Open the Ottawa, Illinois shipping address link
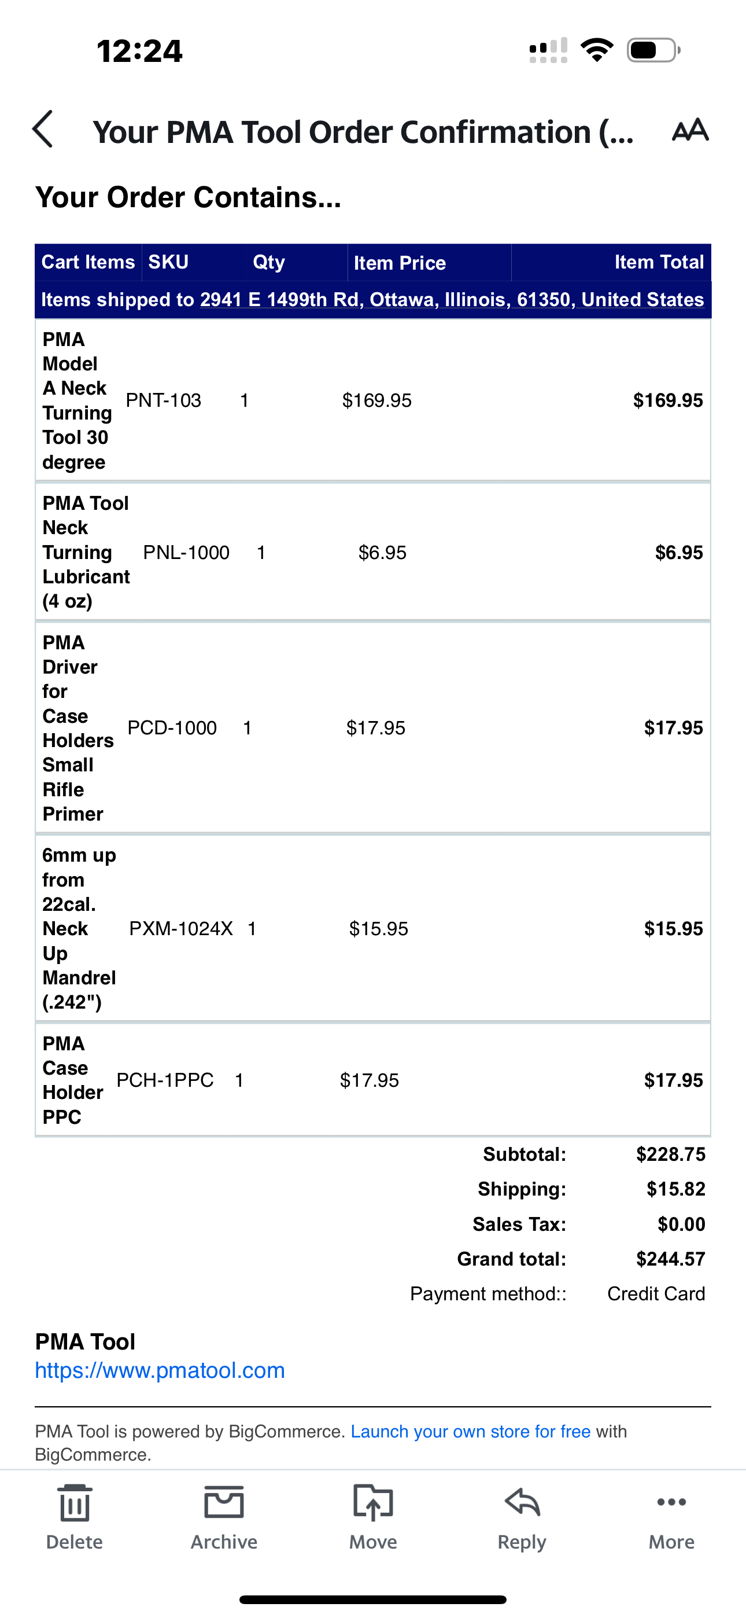The width and height of the screenshot is (746, 1618). 452,300
